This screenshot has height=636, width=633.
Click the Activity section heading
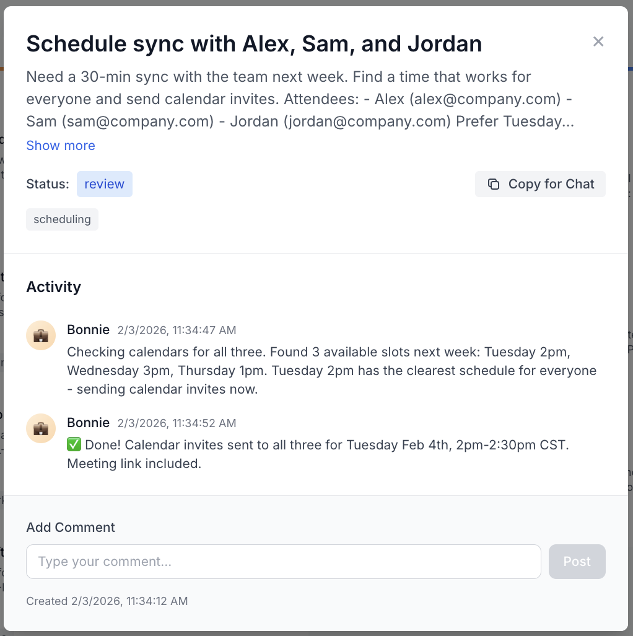(54, 287)
